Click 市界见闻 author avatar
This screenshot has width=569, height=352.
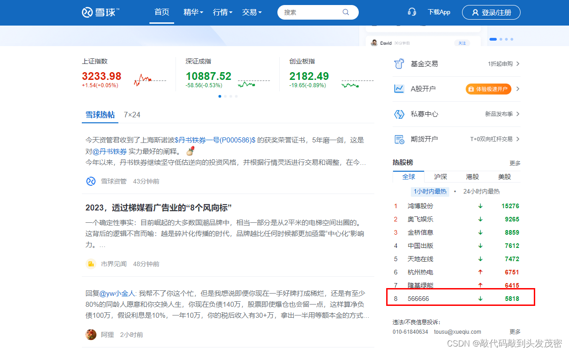pos(91,264)
